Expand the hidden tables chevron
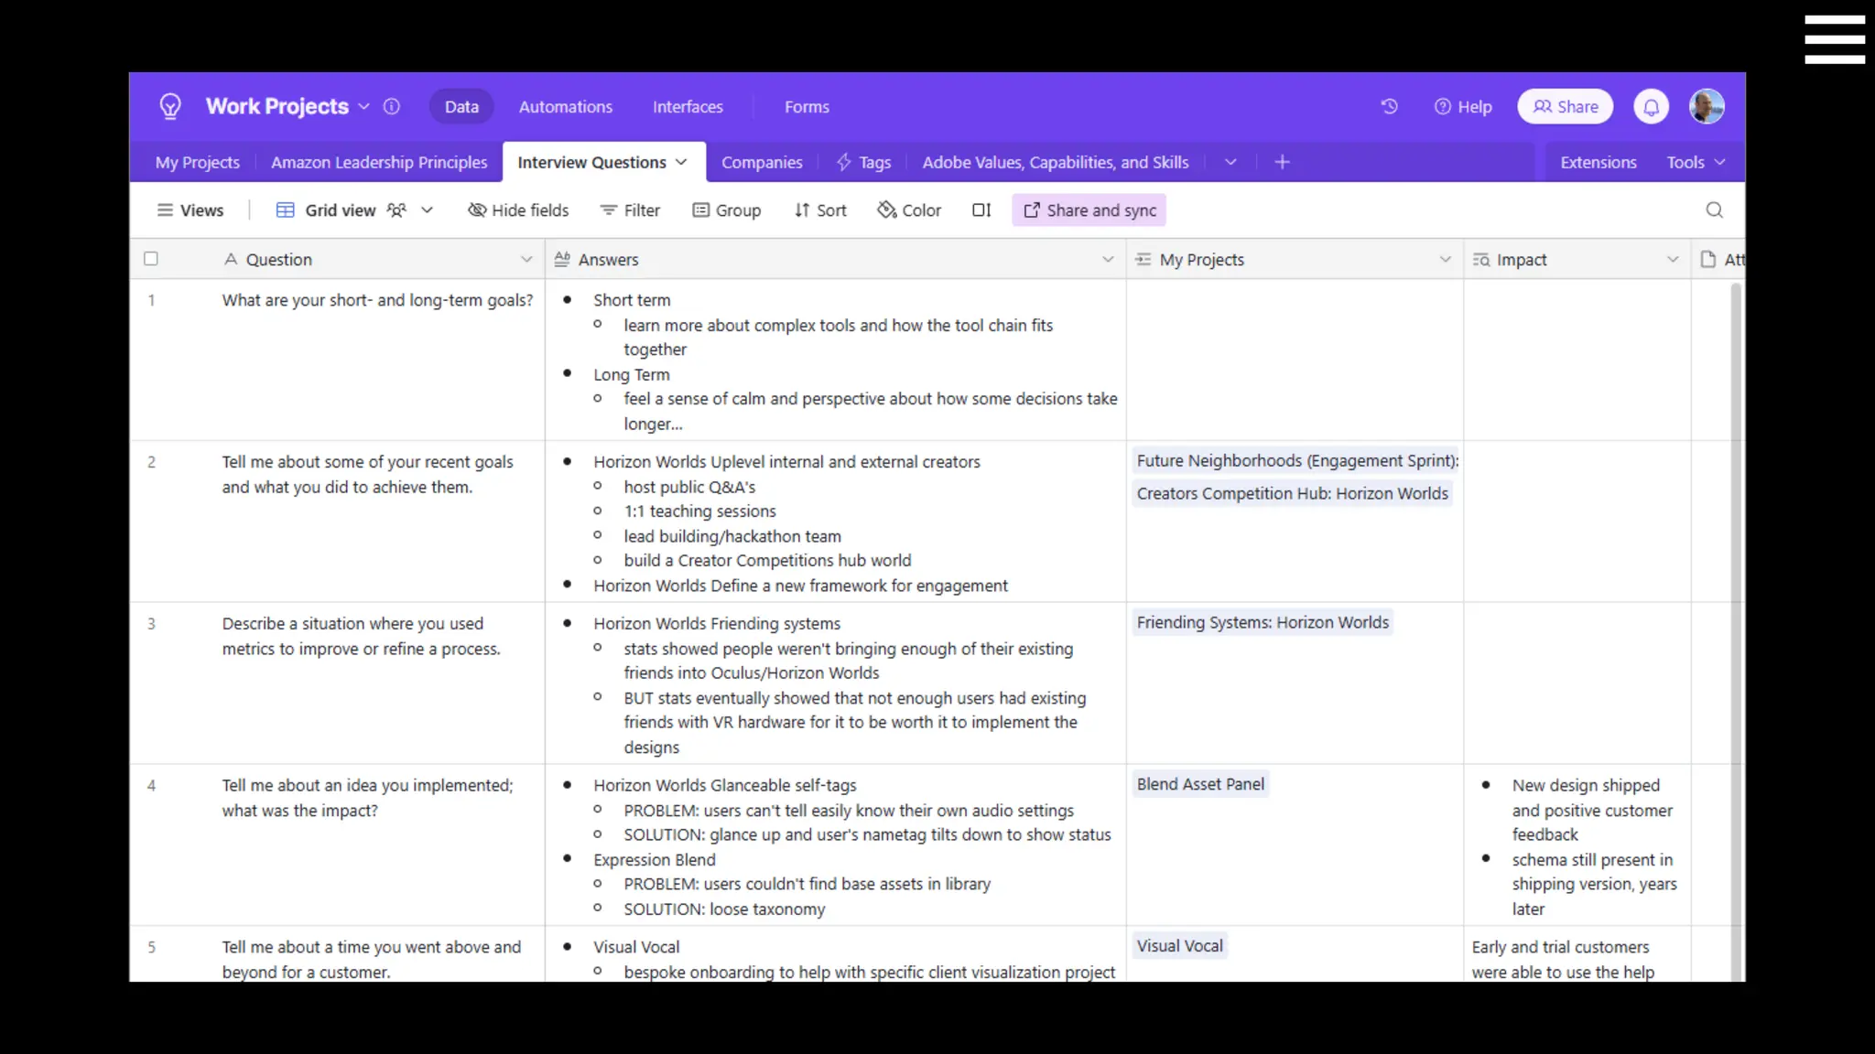Image resolution: width=1875 pixels, height=1054 pixels. 1230,162
